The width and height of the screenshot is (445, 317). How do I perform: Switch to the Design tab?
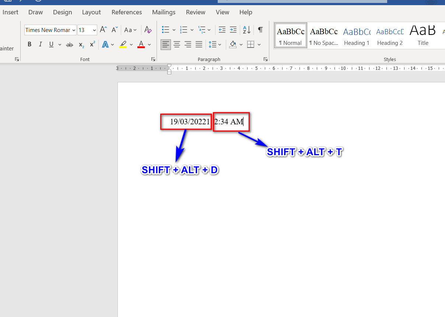(x=63, y=12)
